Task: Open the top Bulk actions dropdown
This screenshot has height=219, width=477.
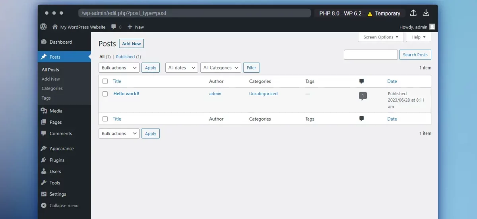Action: click(x=119, y=68)
